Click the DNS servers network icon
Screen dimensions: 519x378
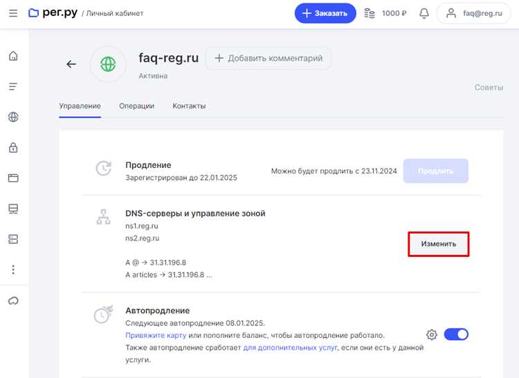tap(104, 217)
